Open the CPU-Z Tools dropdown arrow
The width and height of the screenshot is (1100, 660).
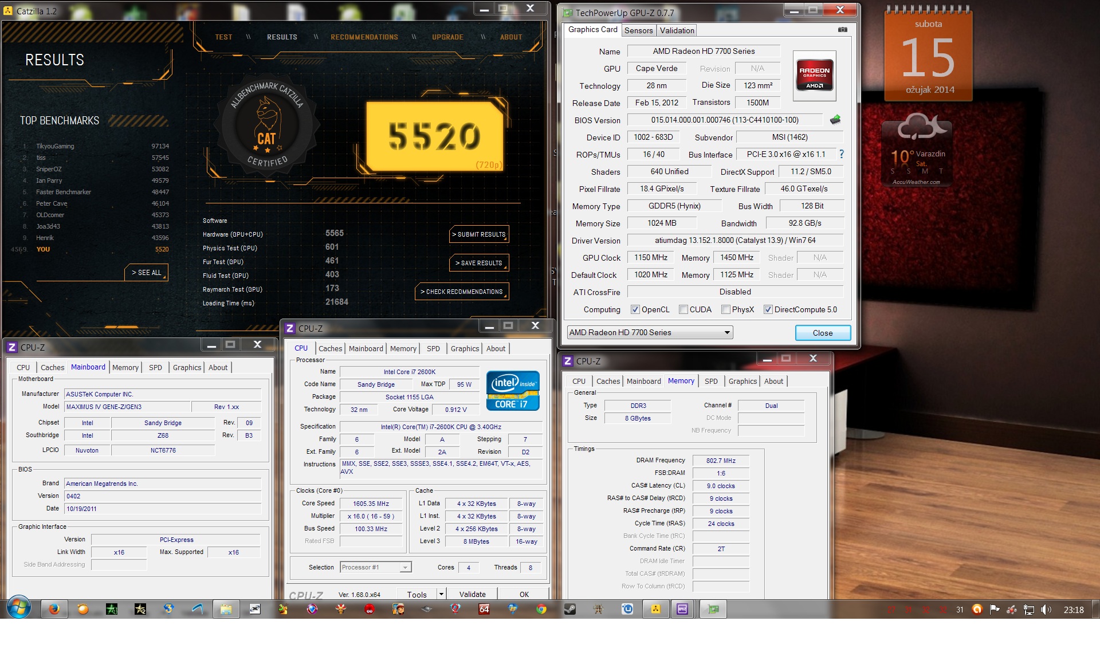pos(441,594)
